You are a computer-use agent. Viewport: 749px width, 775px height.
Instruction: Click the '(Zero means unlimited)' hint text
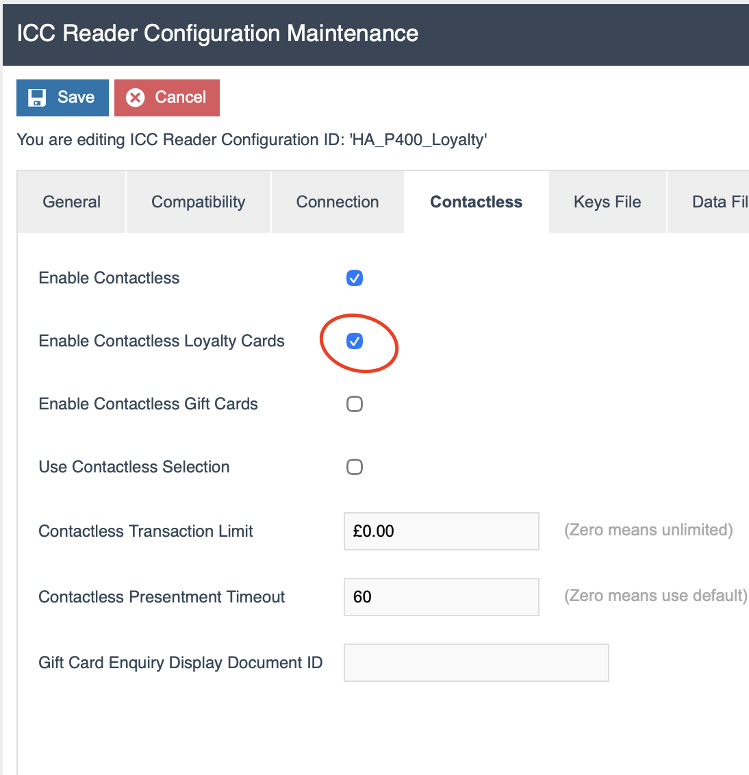pyautogui.click(x=648, y=530)
